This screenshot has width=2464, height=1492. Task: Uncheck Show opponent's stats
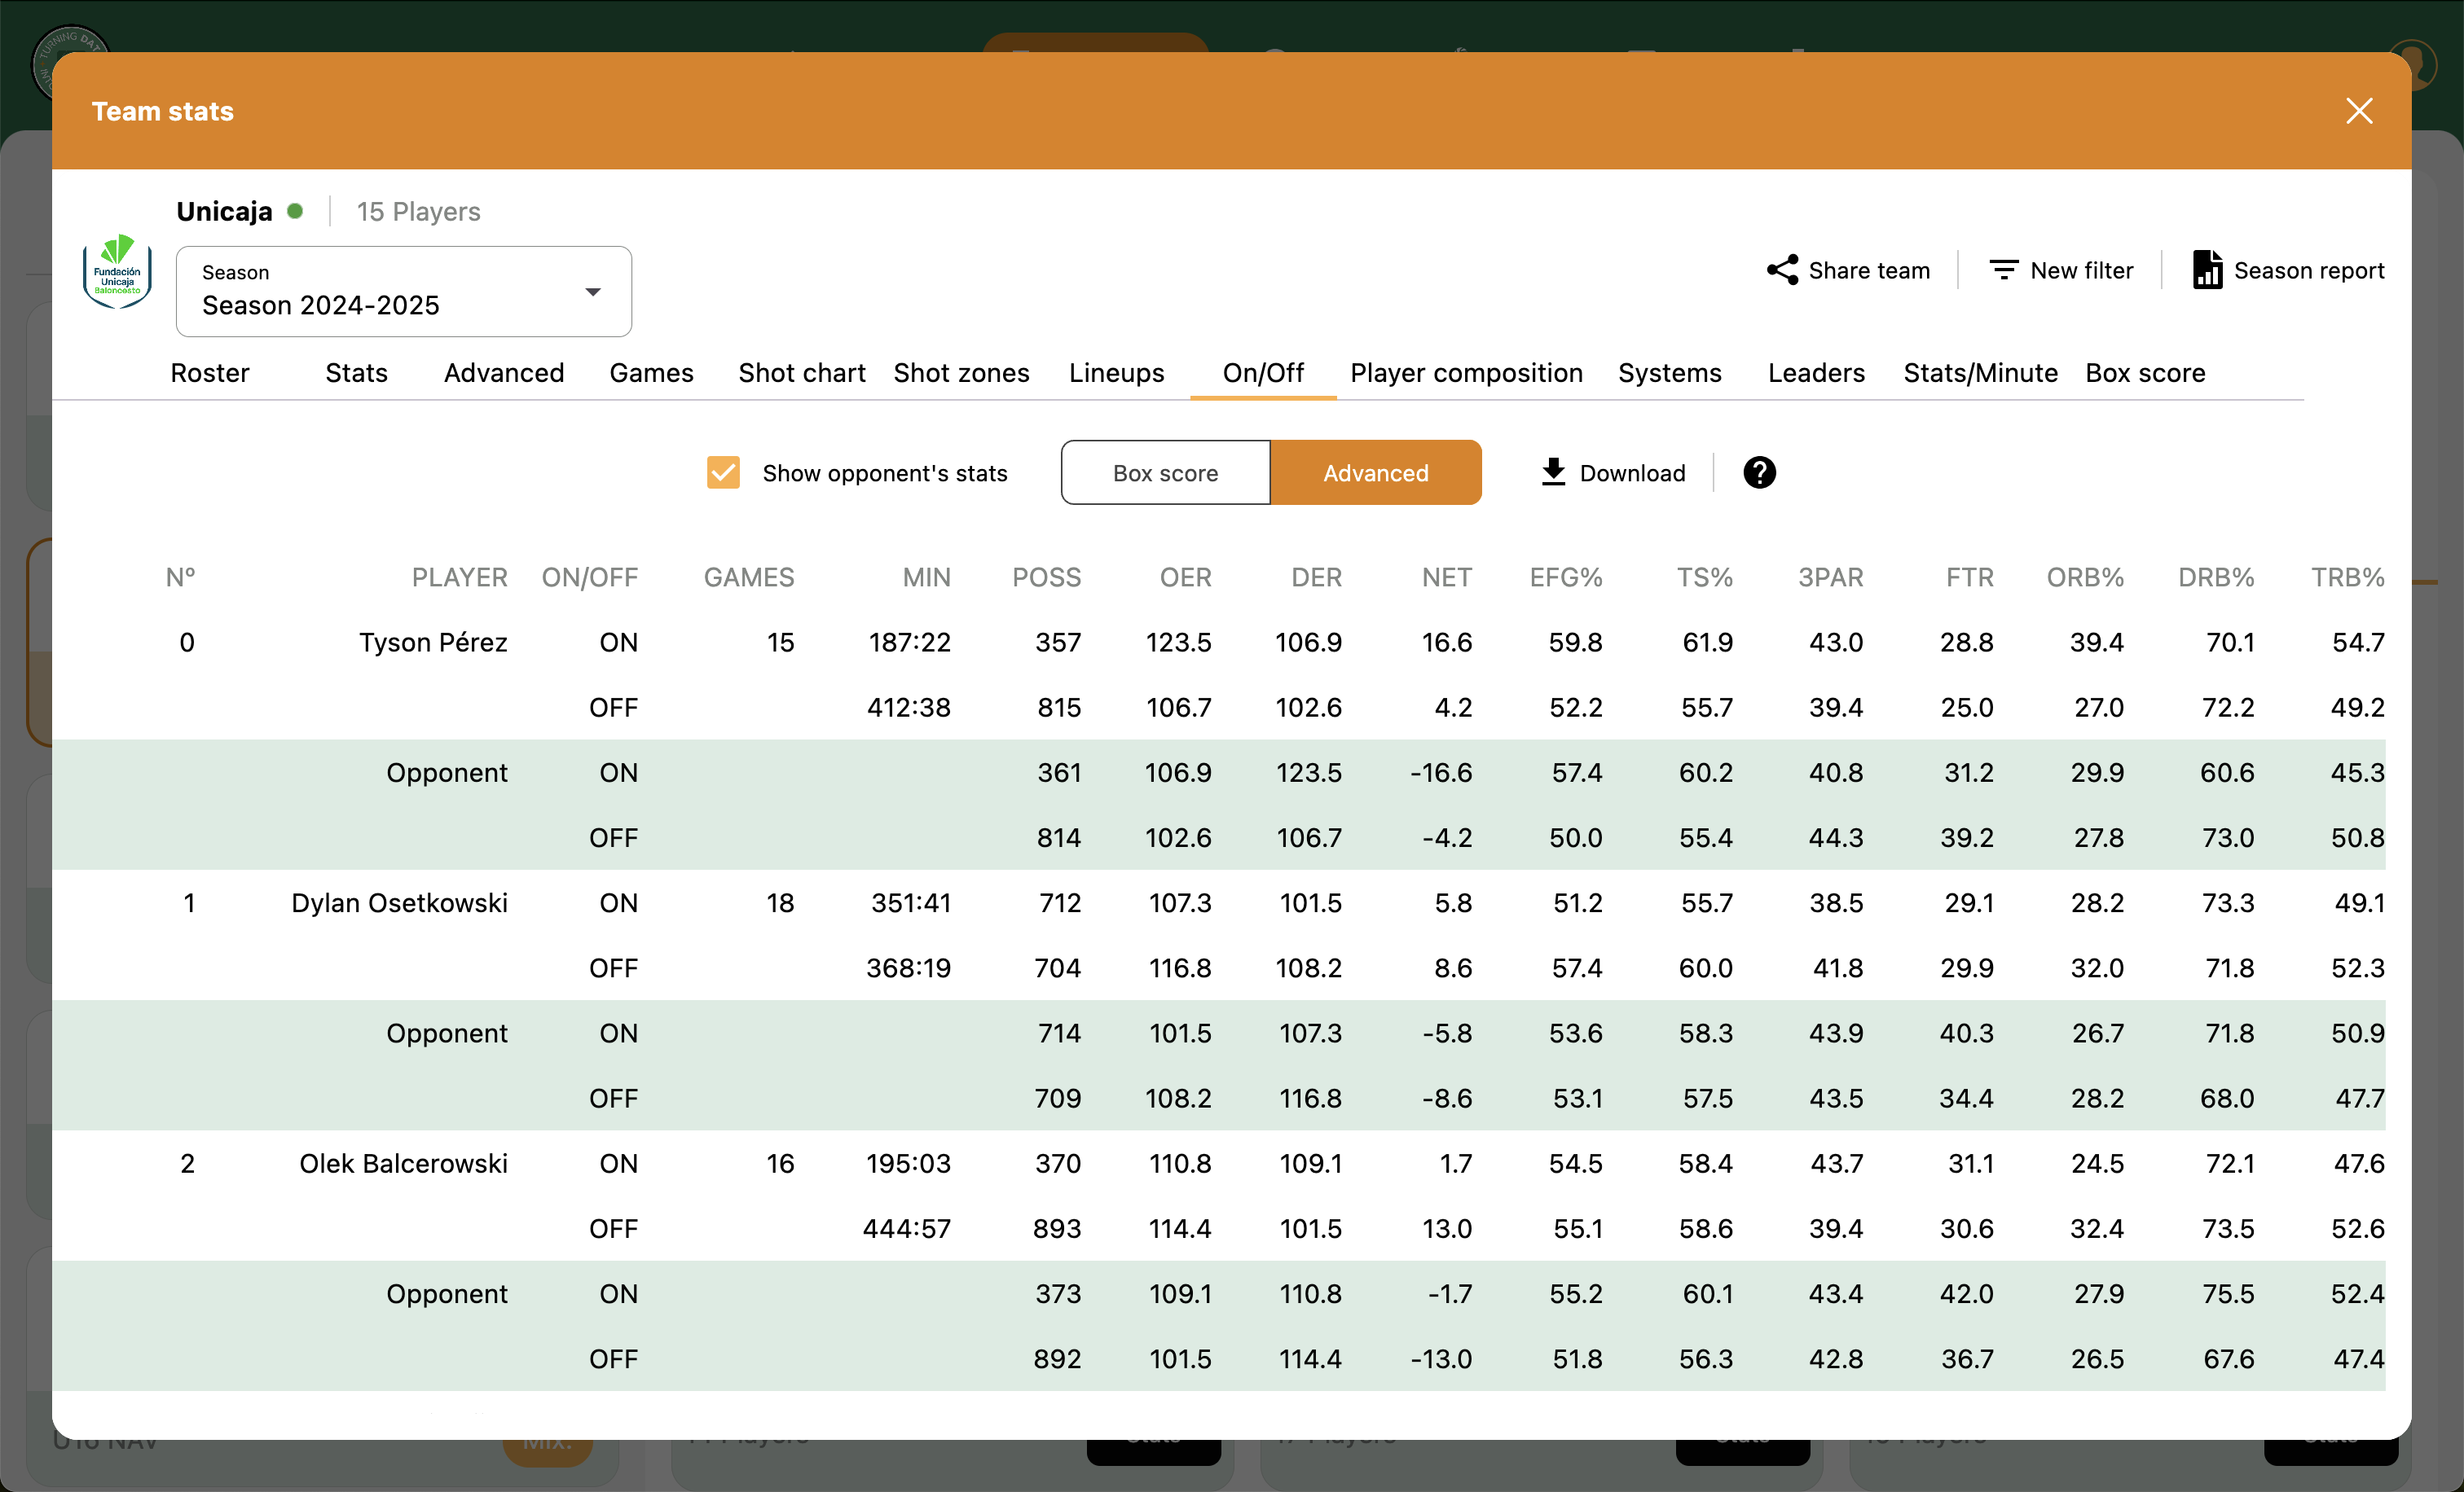723,472
